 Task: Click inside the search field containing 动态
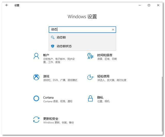pyautogui.click(x=82, y=30)
